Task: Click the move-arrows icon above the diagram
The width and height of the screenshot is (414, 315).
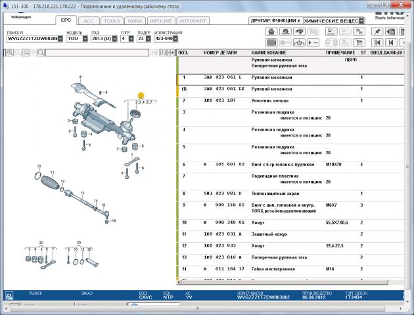Action: tap(171, 52)
